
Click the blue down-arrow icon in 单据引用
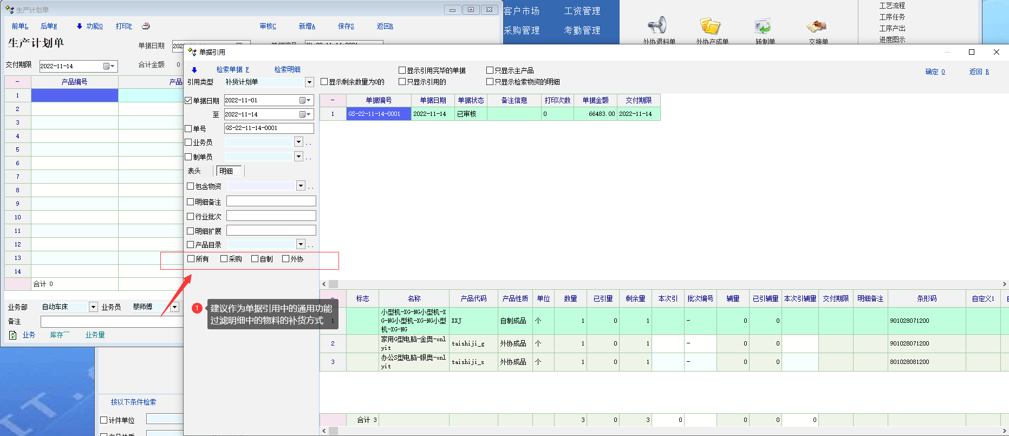(x=194, y=70)
